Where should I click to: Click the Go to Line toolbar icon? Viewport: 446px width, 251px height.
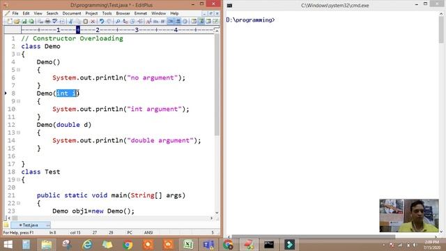pyautogui.click(x=140, y=22)
